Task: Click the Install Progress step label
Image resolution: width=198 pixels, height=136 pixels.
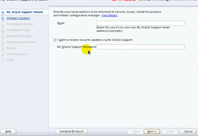Action: coord(17,54)
